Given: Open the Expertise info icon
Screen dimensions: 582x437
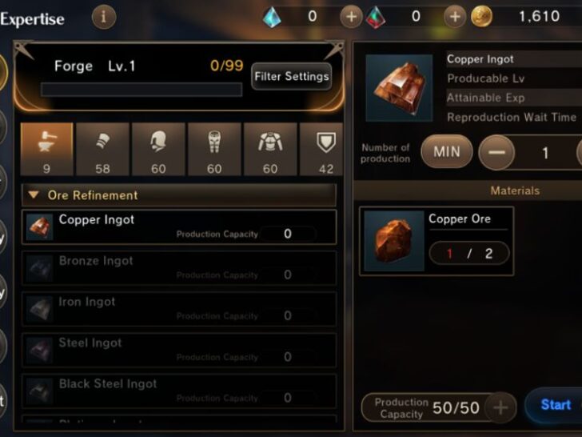Looking at the screenshot, I should [x=104, y=17].
